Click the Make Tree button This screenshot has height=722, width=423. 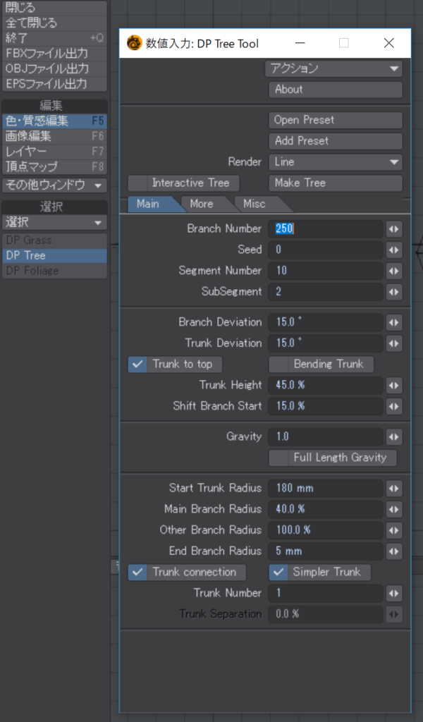pyautogui.click(x=336, y=183)
